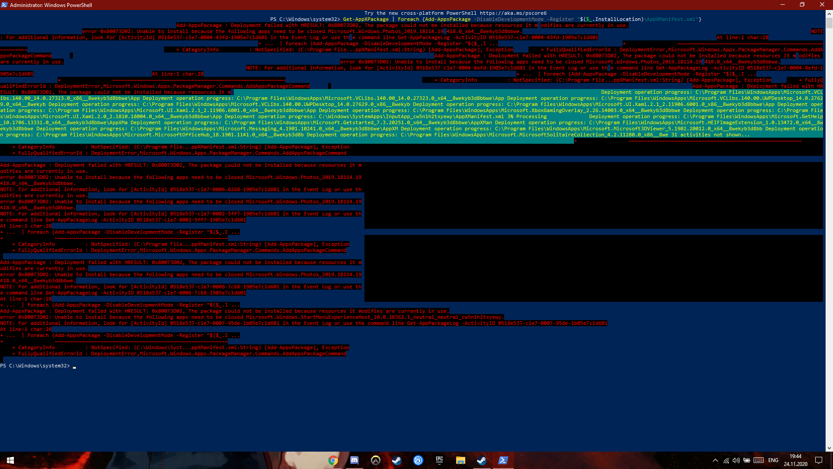
Task: Open Epic Games launcher from taskbar
Action: (x=439, y=460)
